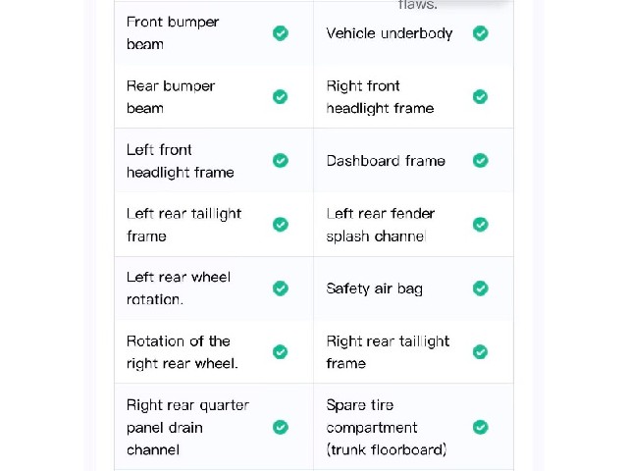Image resolution: width=628 pixels, height=471 pixels.
Task: Click the checkmark icon for Rear bumper beam
Action: point(281,97)
